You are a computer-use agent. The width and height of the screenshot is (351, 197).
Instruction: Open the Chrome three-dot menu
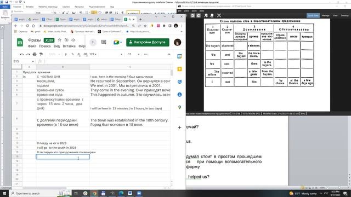(182, 26)
